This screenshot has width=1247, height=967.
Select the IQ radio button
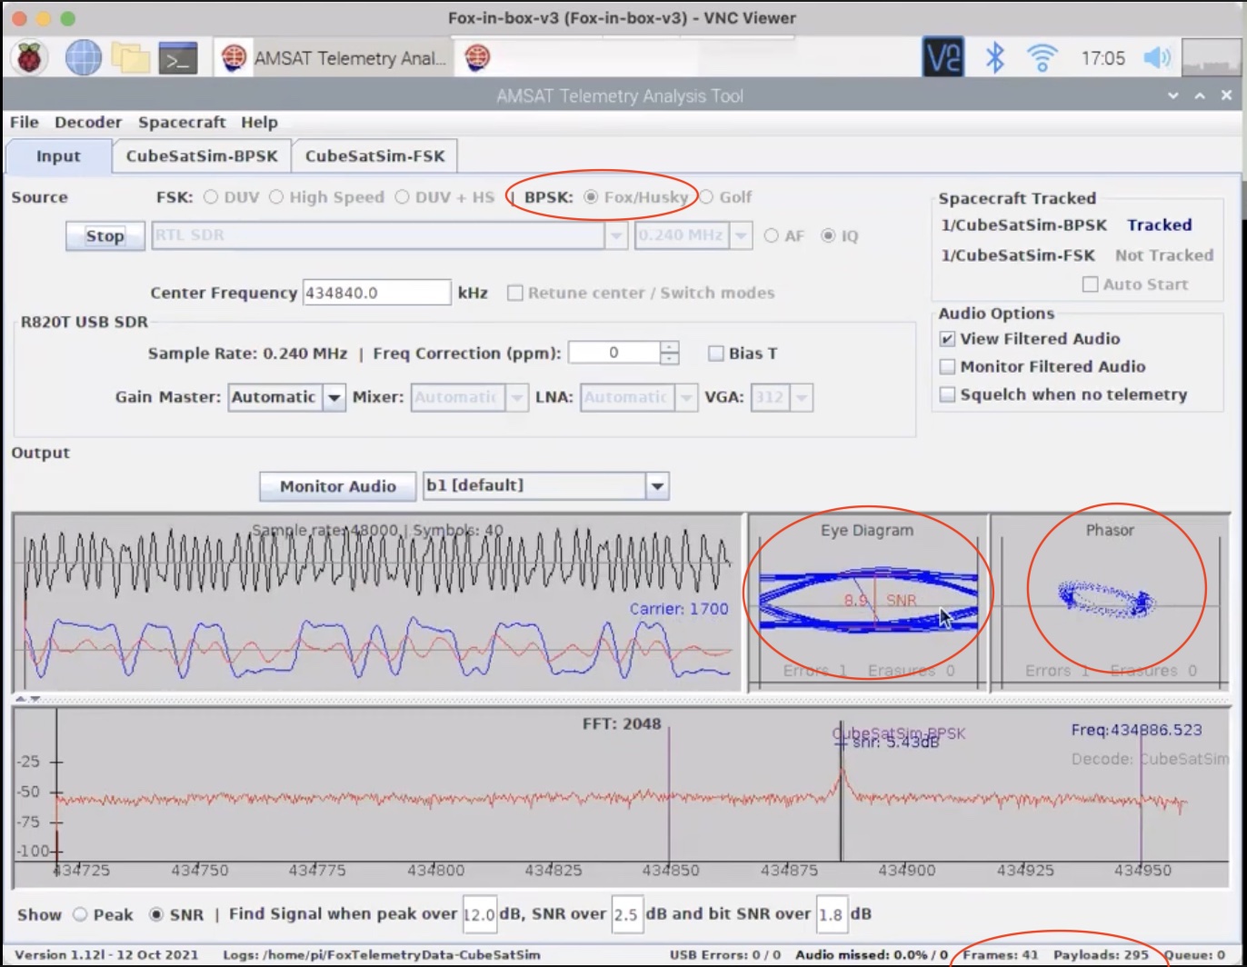pyautogui.click(x=828, y=236)
